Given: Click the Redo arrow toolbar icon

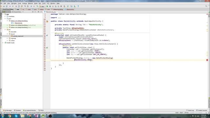Looking at the screenshot, I should tap(13, 6).
